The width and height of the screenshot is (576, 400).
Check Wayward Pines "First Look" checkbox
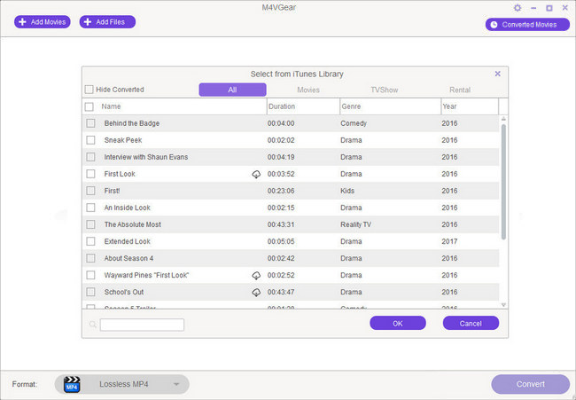click(90, 275)
